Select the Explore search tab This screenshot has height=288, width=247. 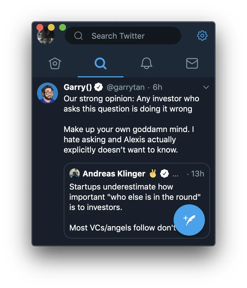point(100,63)
